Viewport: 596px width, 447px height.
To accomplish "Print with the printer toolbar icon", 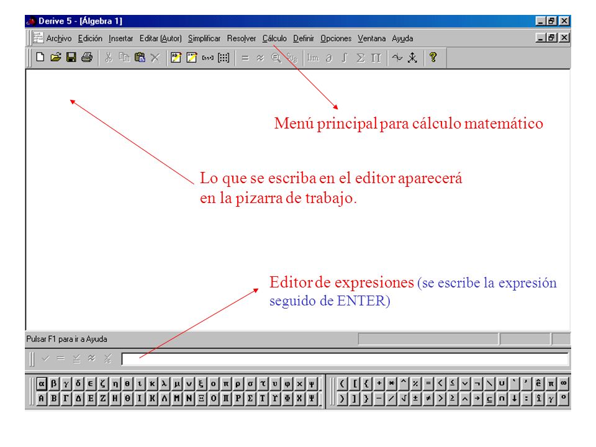I will coord(87,57).
